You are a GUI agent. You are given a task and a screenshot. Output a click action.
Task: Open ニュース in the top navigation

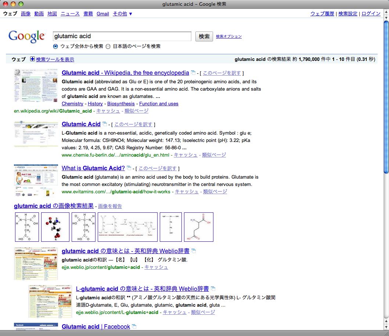pos(70,14)
